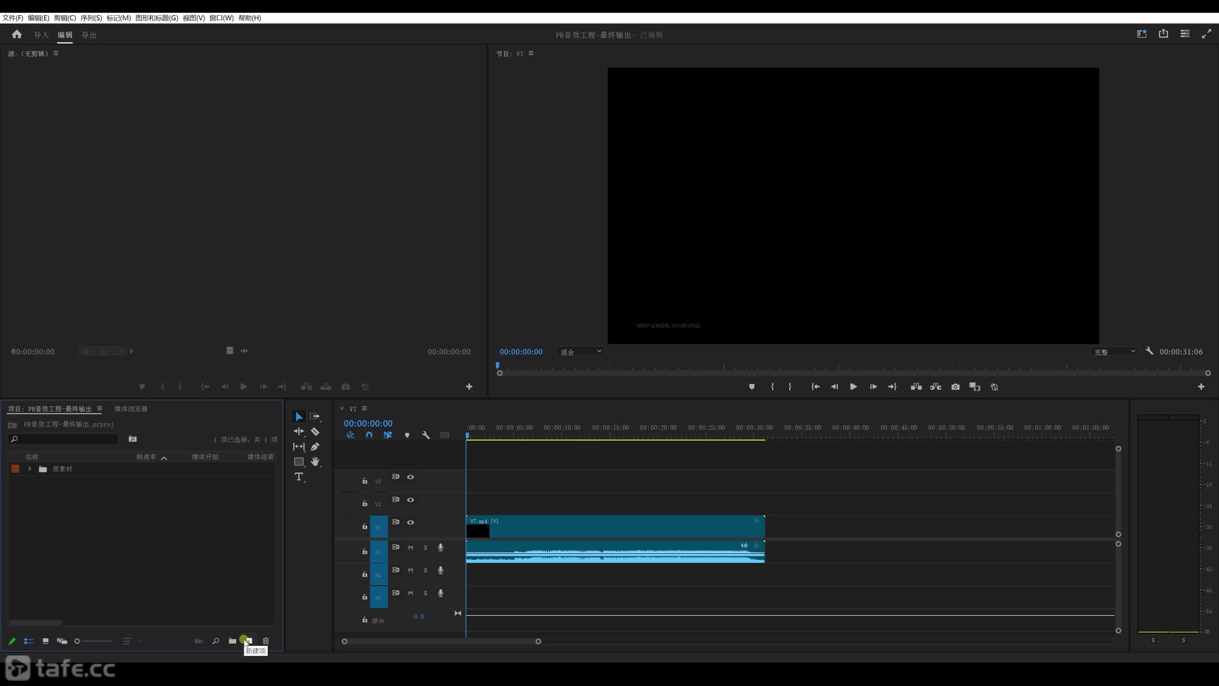Select the Pen tool
Image resolution: width=1219 pixels, height=686 pixels.
tap(315, 447)
